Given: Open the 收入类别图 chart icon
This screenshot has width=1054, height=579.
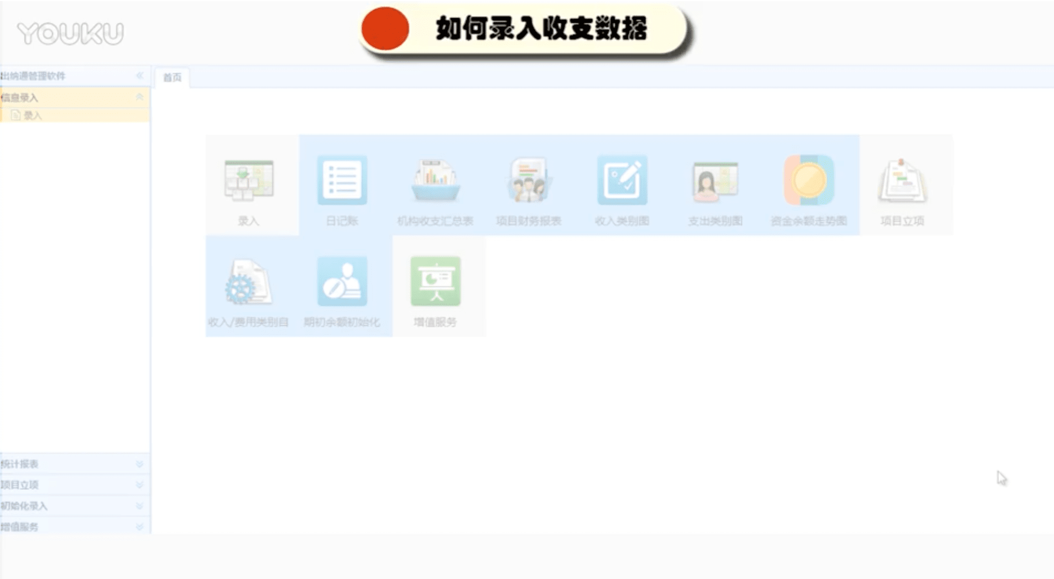Looking at the screenshot, I should coord(622,181).
